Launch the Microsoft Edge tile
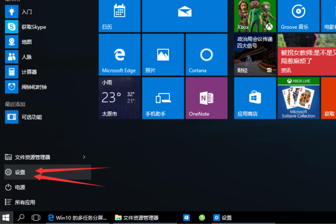This screenshot has width=336, height=224. (120, 55)
